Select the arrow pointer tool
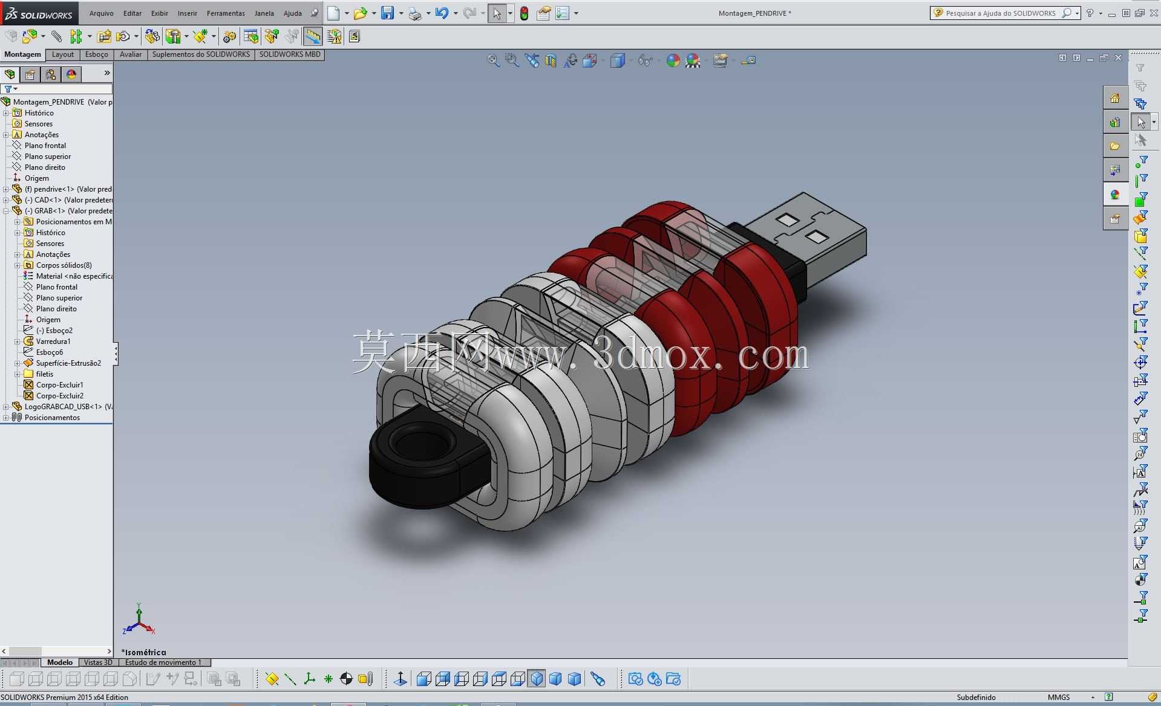 [497, 13]
